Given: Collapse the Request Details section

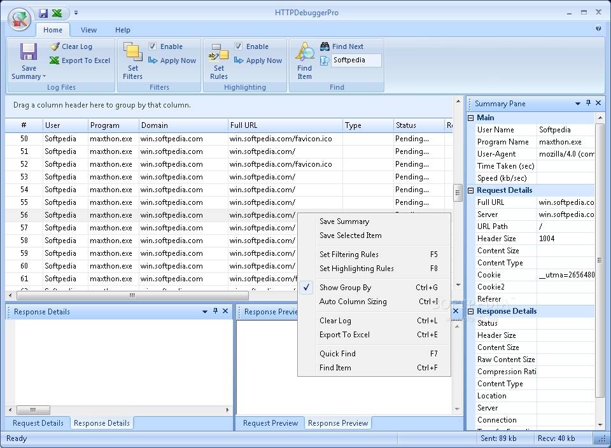Looking at the screenshot, I should pyautogui.click(x=471, y=190).
